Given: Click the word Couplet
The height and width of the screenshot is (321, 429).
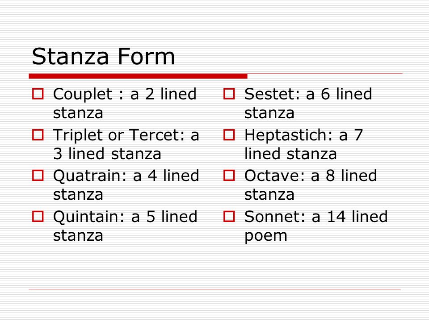Looking at the screenshot, I should [83, 95].
